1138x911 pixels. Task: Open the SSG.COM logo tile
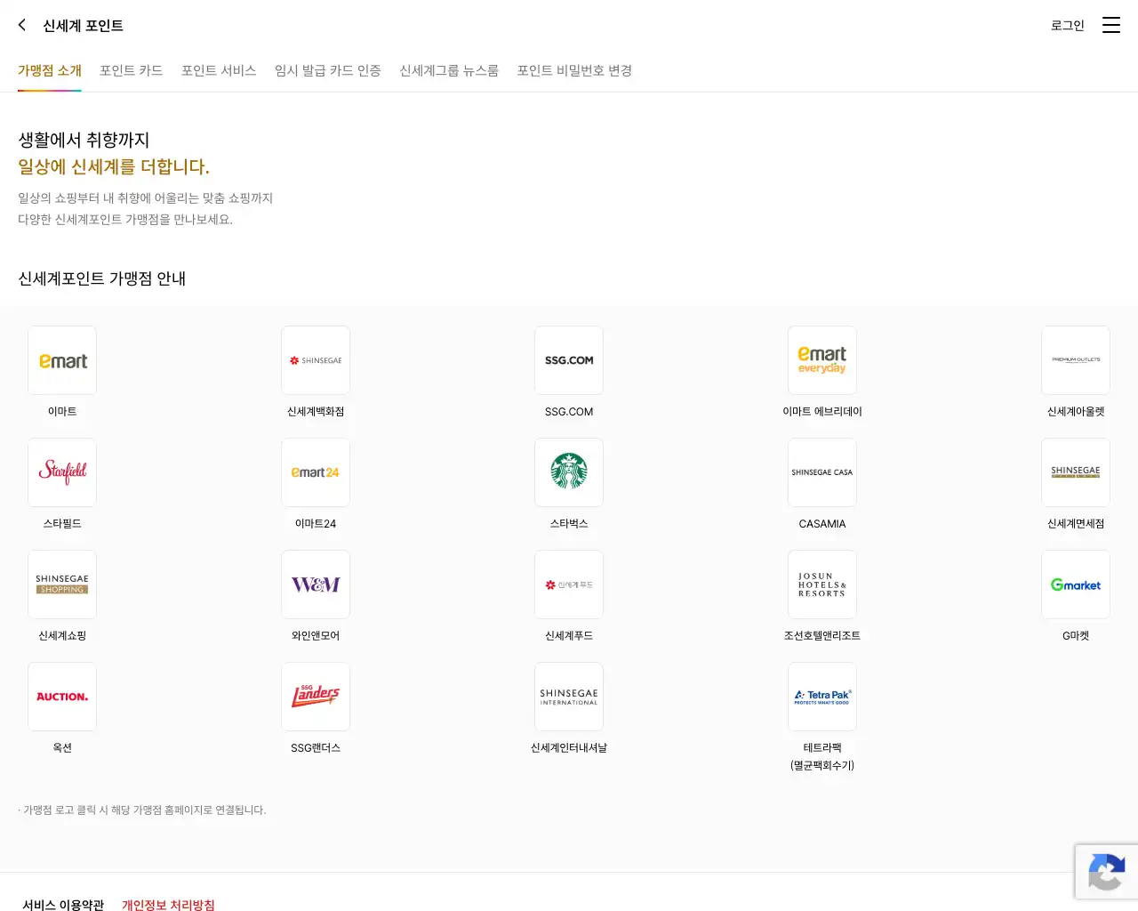tap(569, 360)
